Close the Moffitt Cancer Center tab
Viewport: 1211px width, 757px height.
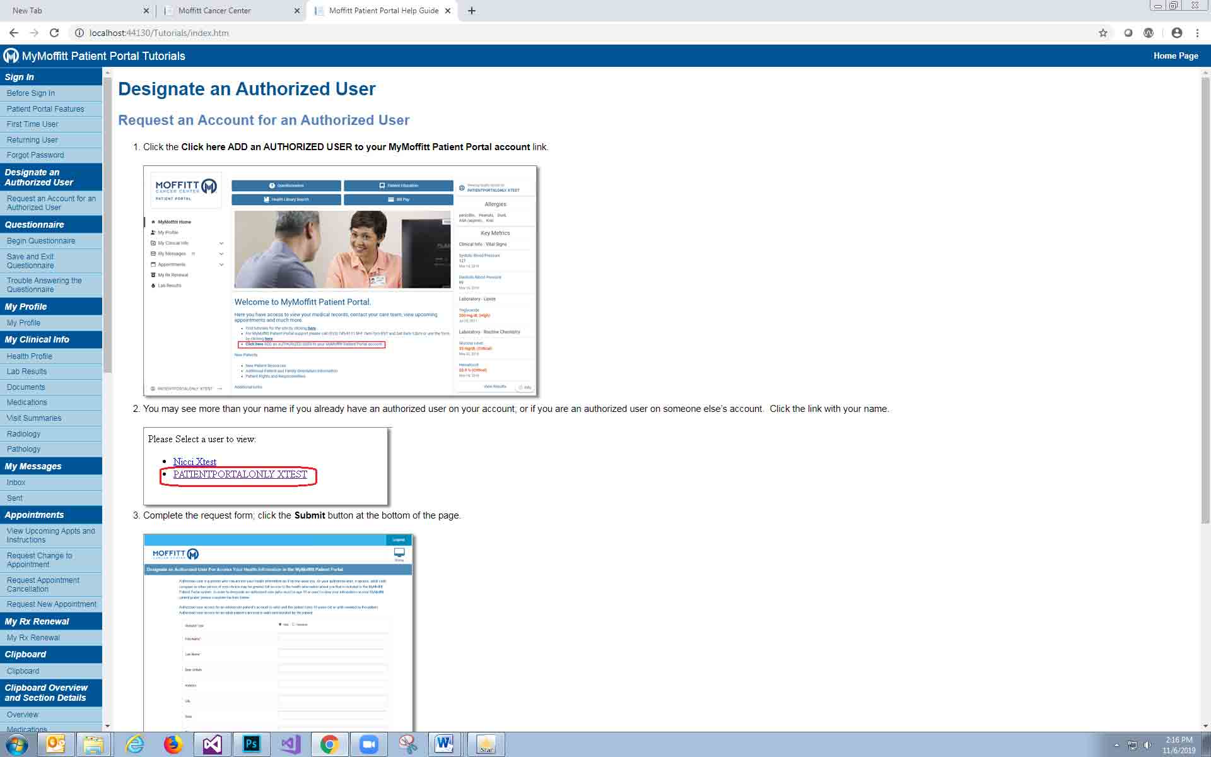(297, 11)
